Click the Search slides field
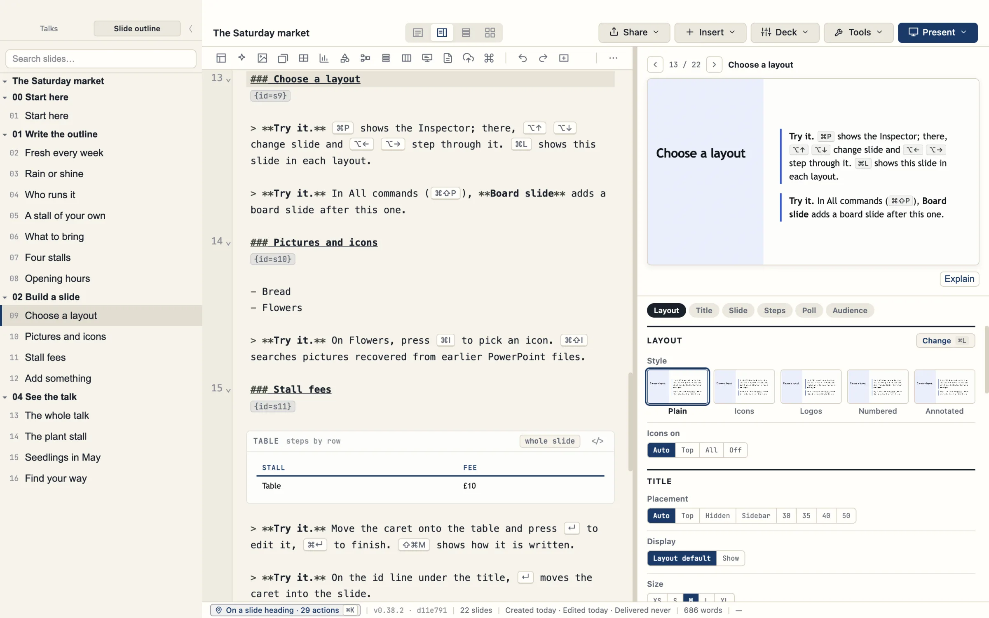Viewport: 989px width, 618px height. click(x=101, y=59)
